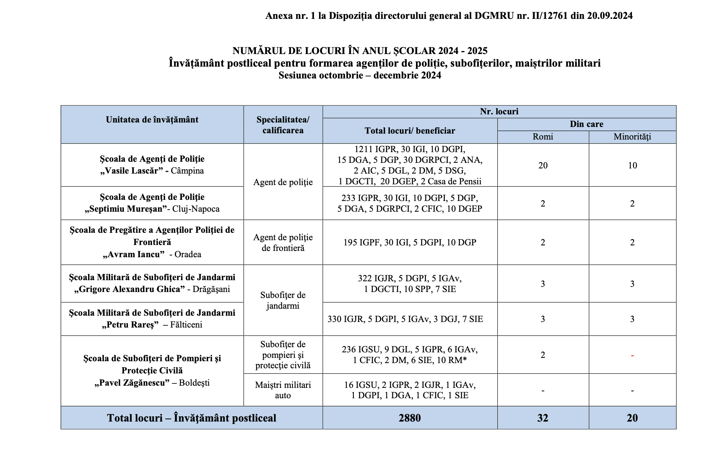Click the 'Total locuri/ beneficiar' header
Viewport: 711px width, 463px height.
tap(410, 131)
